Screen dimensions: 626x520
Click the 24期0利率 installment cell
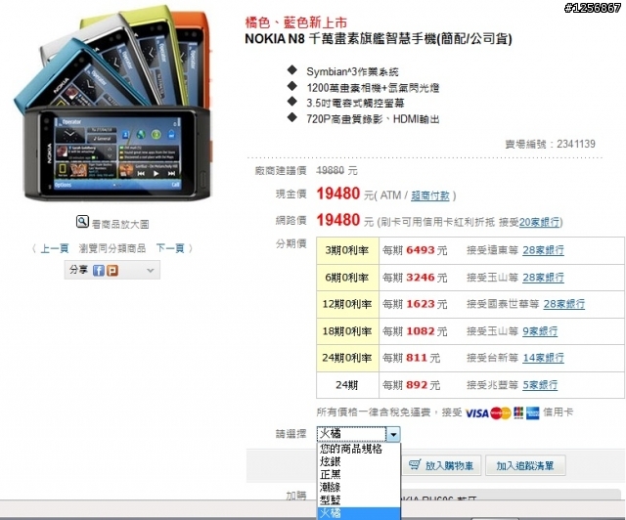pyautogui.click(x=347, y=358)
